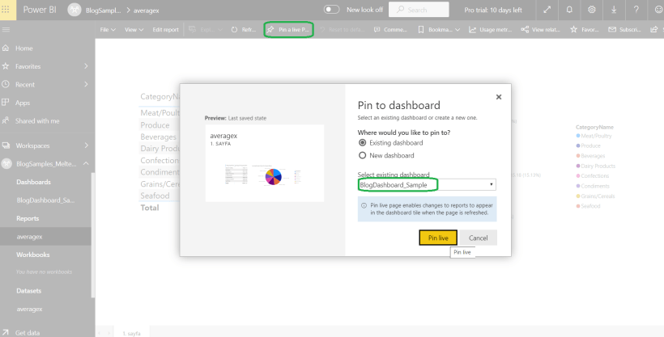The width and height of the screenshot is (664, 337).
Task: Select the New dashboard radio option
Action: [x=362, y=155]
